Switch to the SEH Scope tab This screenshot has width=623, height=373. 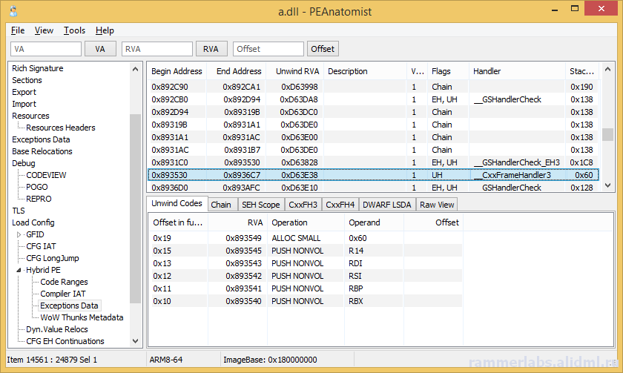point(260,205)
